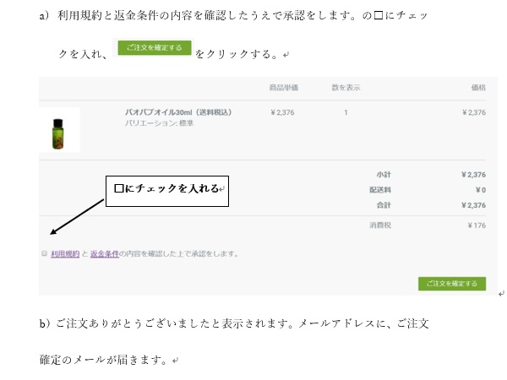Click the バリエーション: 標準 text
This screenshot has height=380, width=507.
pyautogui.click(x=159, y=123)
